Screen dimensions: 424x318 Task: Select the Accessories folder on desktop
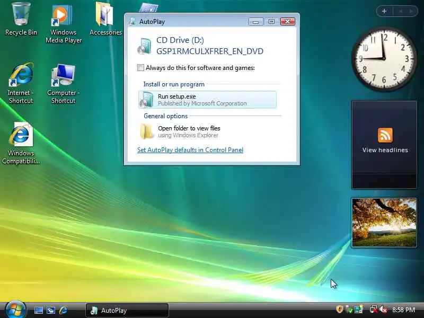point(105,19)
